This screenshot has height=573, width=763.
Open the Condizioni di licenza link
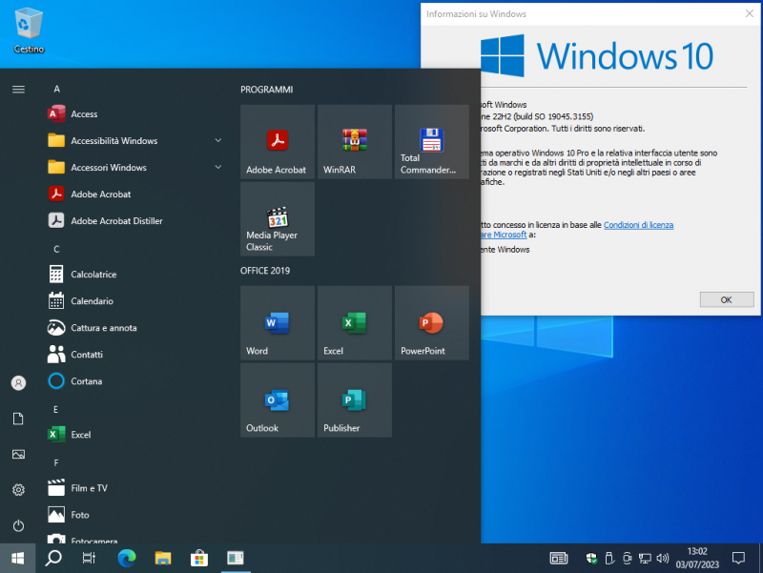click(638, 225)
